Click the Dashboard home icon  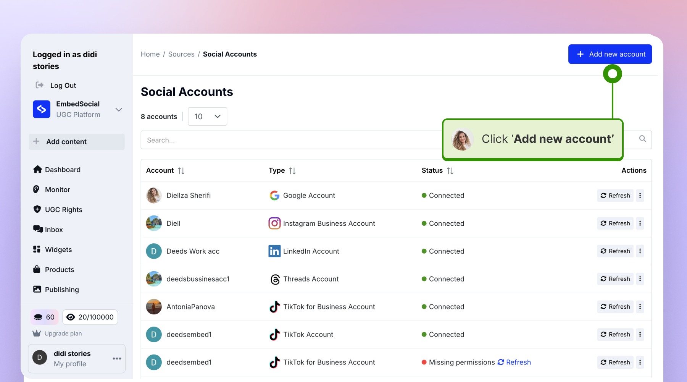[x=37, y=169]
